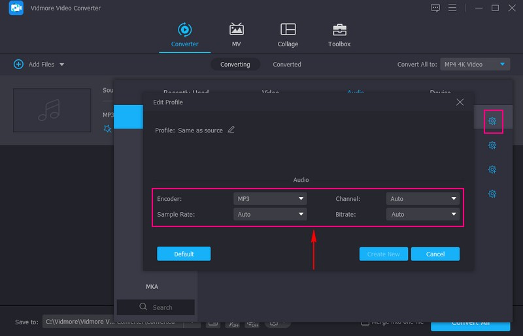Switch to the Converting tab
This screenshot has height=336, width=523.
point(235,65)
